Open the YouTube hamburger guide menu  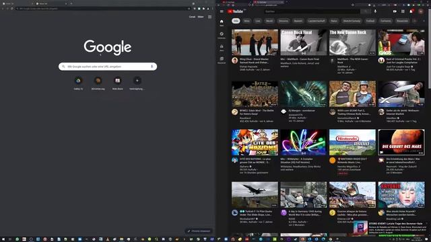[x=222, y=11]
